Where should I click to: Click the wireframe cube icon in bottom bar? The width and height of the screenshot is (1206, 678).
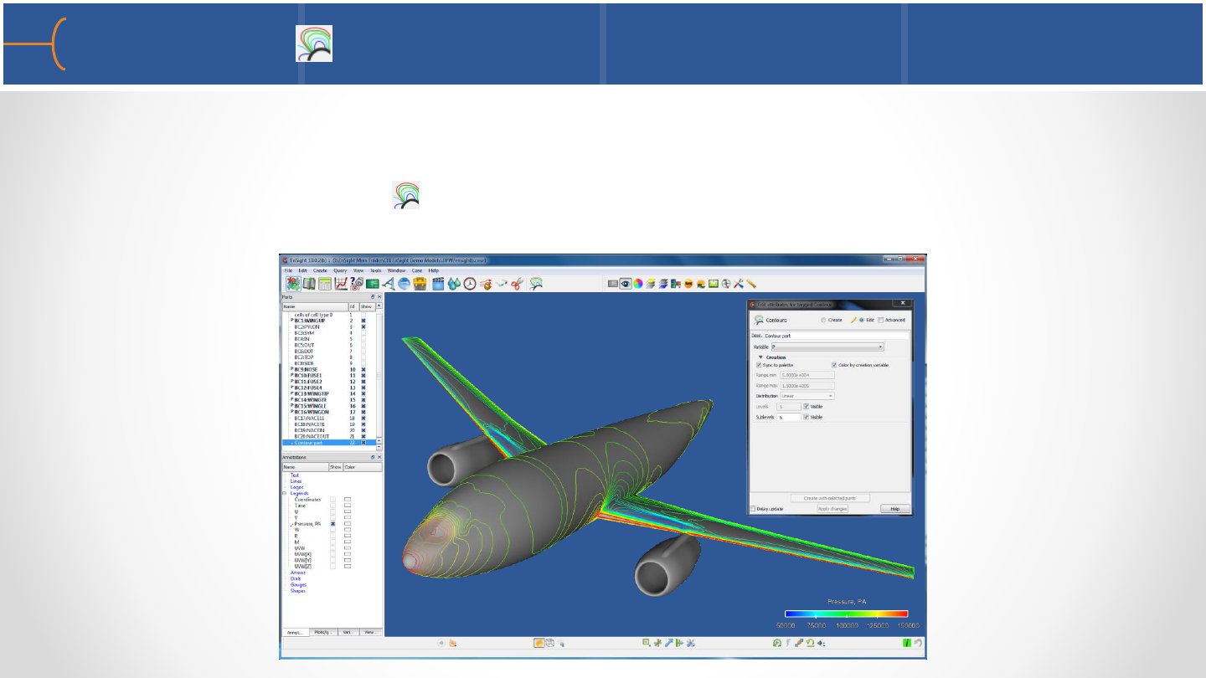point(550,643)
